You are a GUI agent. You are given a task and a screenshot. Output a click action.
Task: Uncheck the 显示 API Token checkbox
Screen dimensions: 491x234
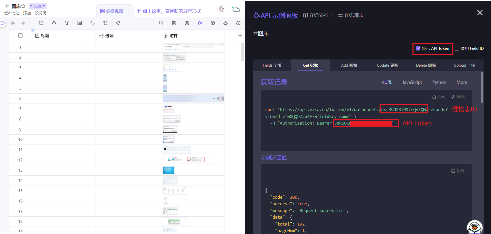point(418,48)
